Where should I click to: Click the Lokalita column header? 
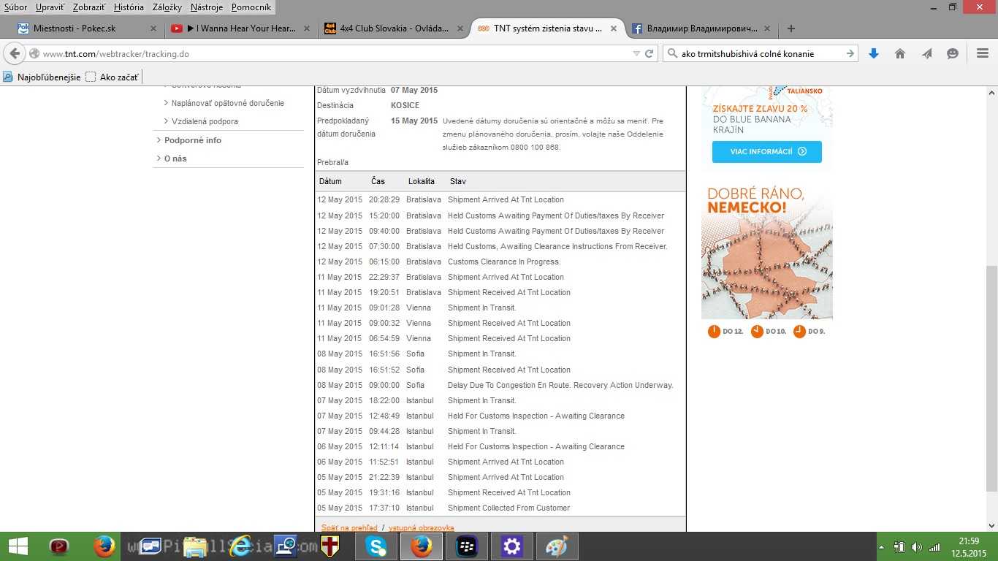(422, 181)
